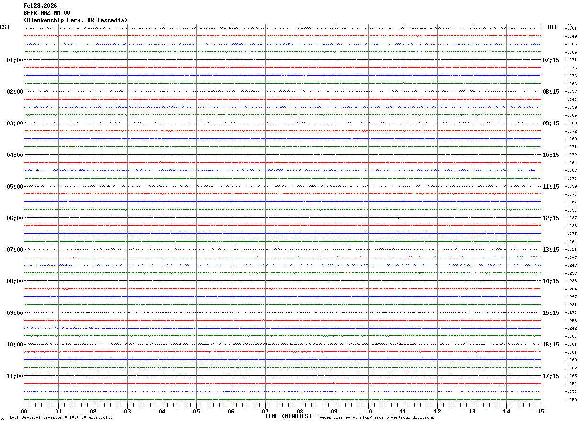Screen dimensions: 579x424
Task: Select minute tick 08 on the time axis
Action: 300,411
